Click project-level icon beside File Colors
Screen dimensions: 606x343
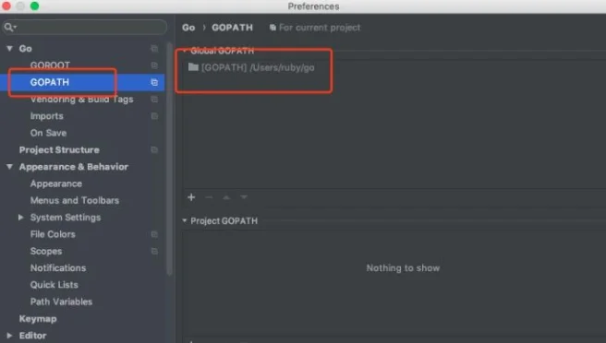click(154, 234)
